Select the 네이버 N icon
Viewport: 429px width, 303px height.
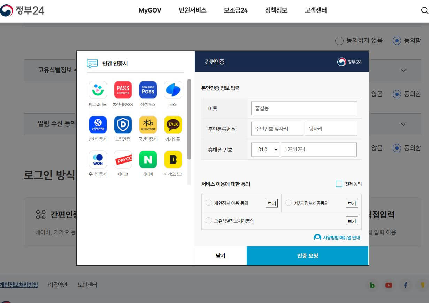tap(148, 160)
